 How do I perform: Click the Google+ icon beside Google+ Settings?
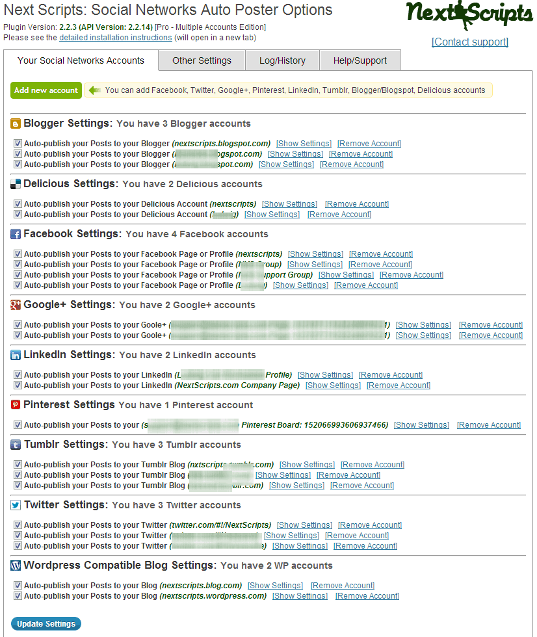pyautogui.click(x=16, y=305)
